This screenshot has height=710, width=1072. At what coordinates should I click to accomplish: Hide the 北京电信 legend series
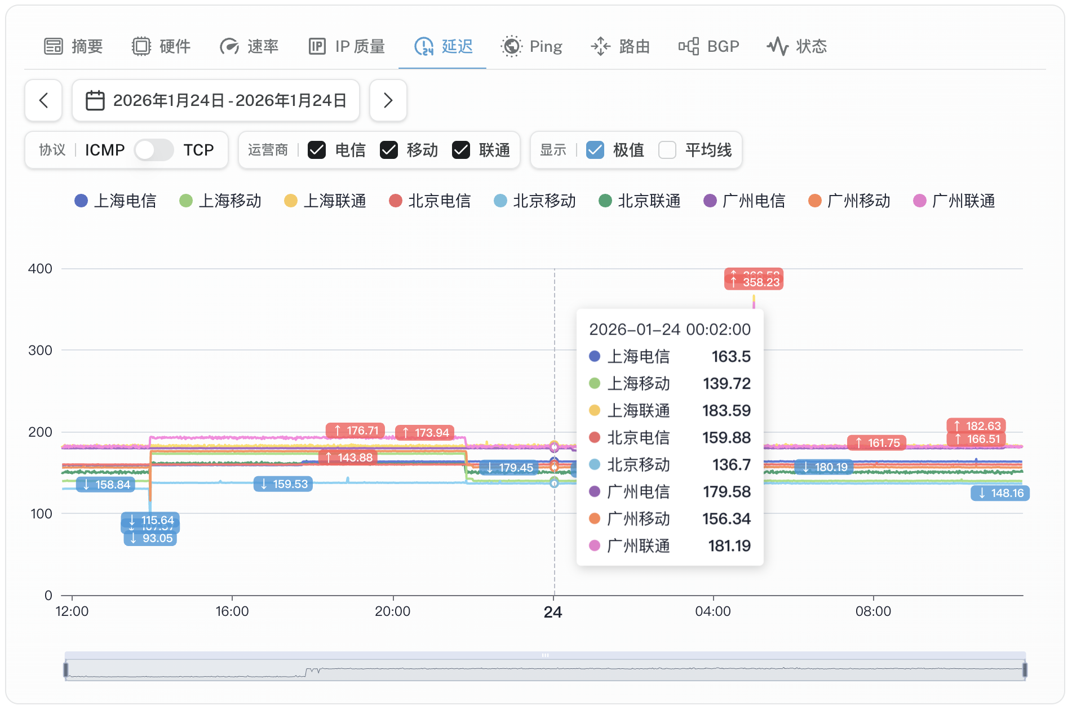tap(430, 201)
